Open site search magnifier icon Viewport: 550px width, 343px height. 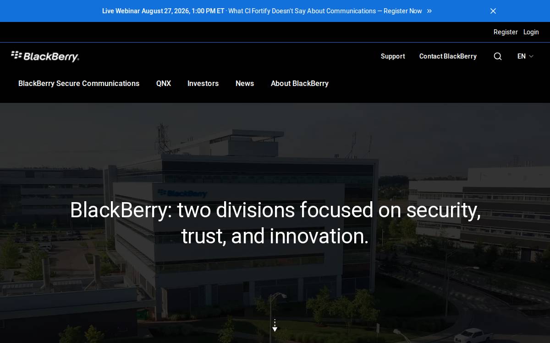[498, 56]
